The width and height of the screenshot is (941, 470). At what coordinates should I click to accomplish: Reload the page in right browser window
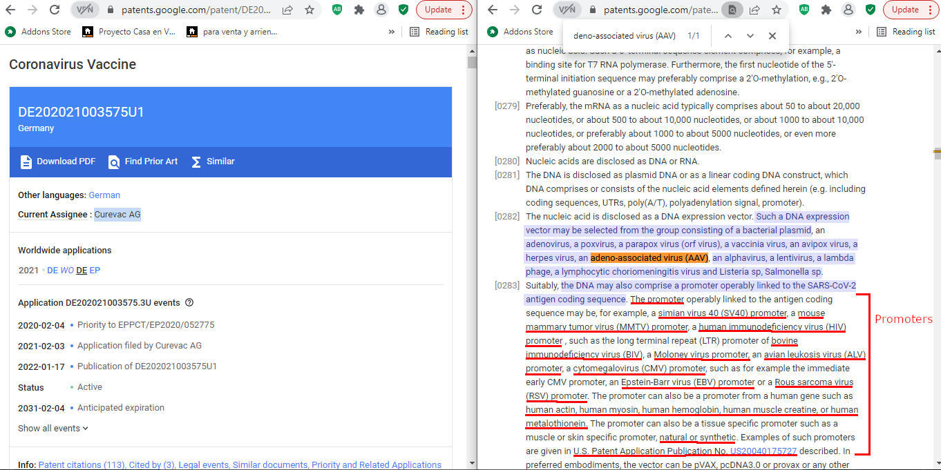537,10
